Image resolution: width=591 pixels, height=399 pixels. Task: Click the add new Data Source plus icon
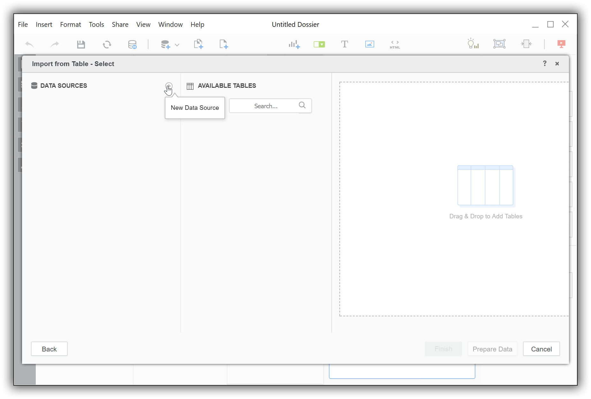pos(169,86)
